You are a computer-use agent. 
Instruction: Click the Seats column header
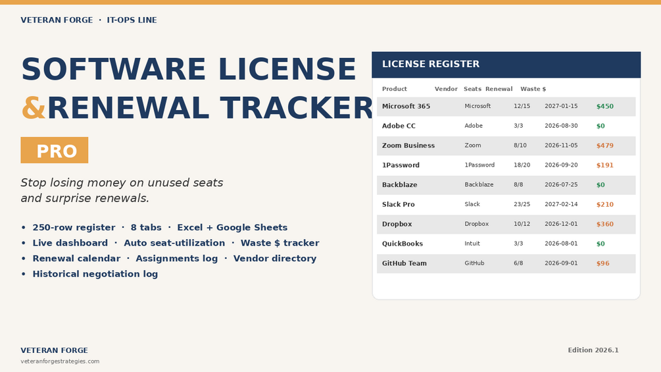pyautogui.click(x=472, y=89)
